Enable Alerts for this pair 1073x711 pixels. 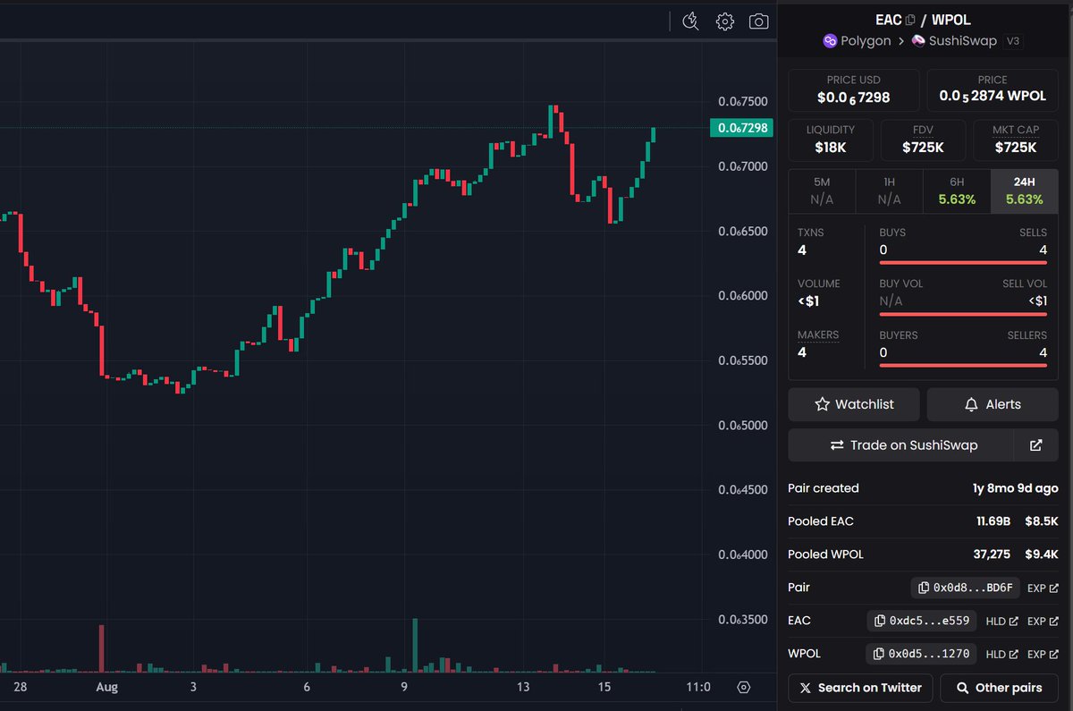[x=992, y=404]
